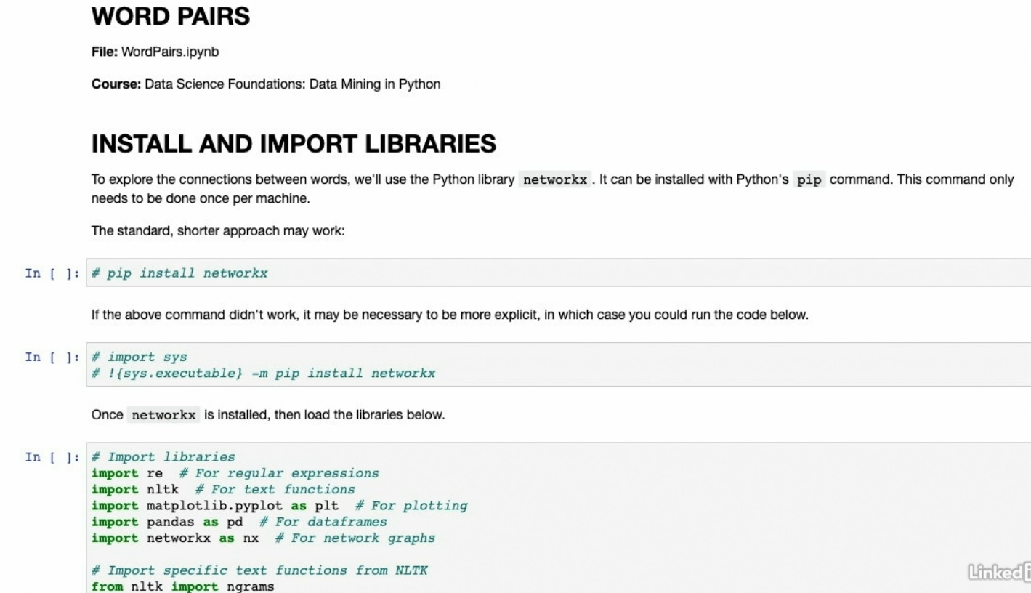Select the first cell's In [ ] prompt
Screen dimensions: 1031x593
52,273
